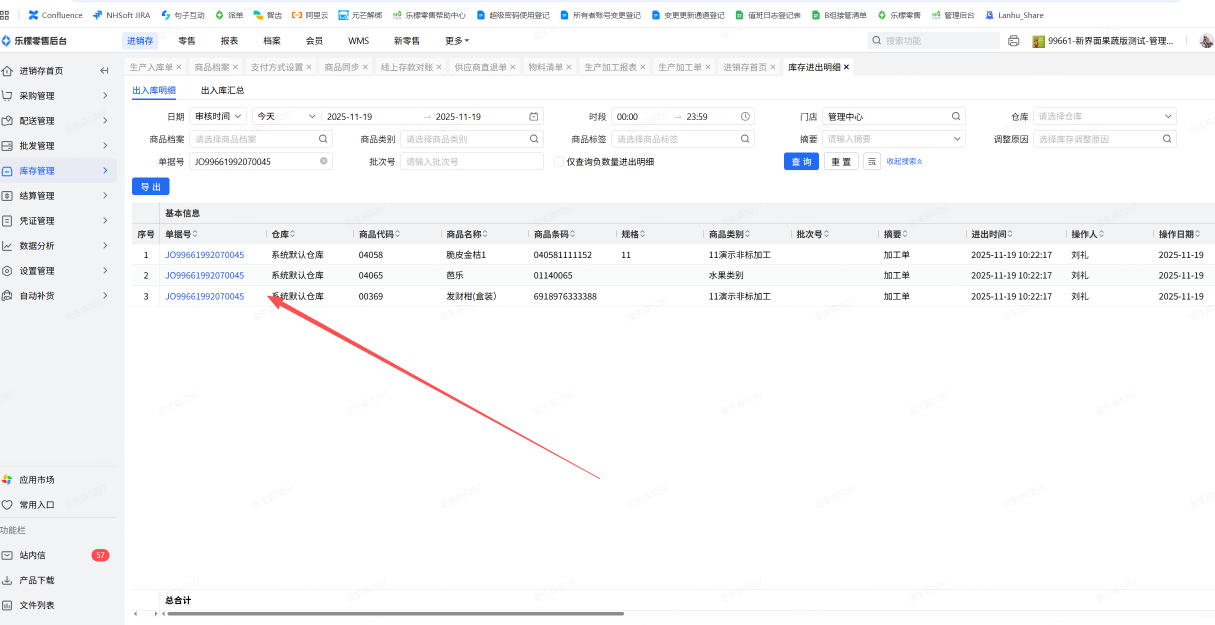Open the document link JO99661992070045 in row 1

coord(204,255)
